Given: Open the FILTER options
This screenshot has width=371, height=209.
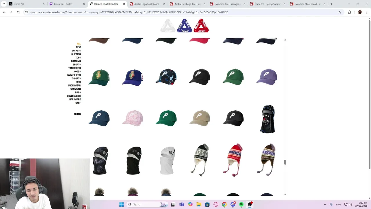Looking at the screenshot, I should (77, 114).
